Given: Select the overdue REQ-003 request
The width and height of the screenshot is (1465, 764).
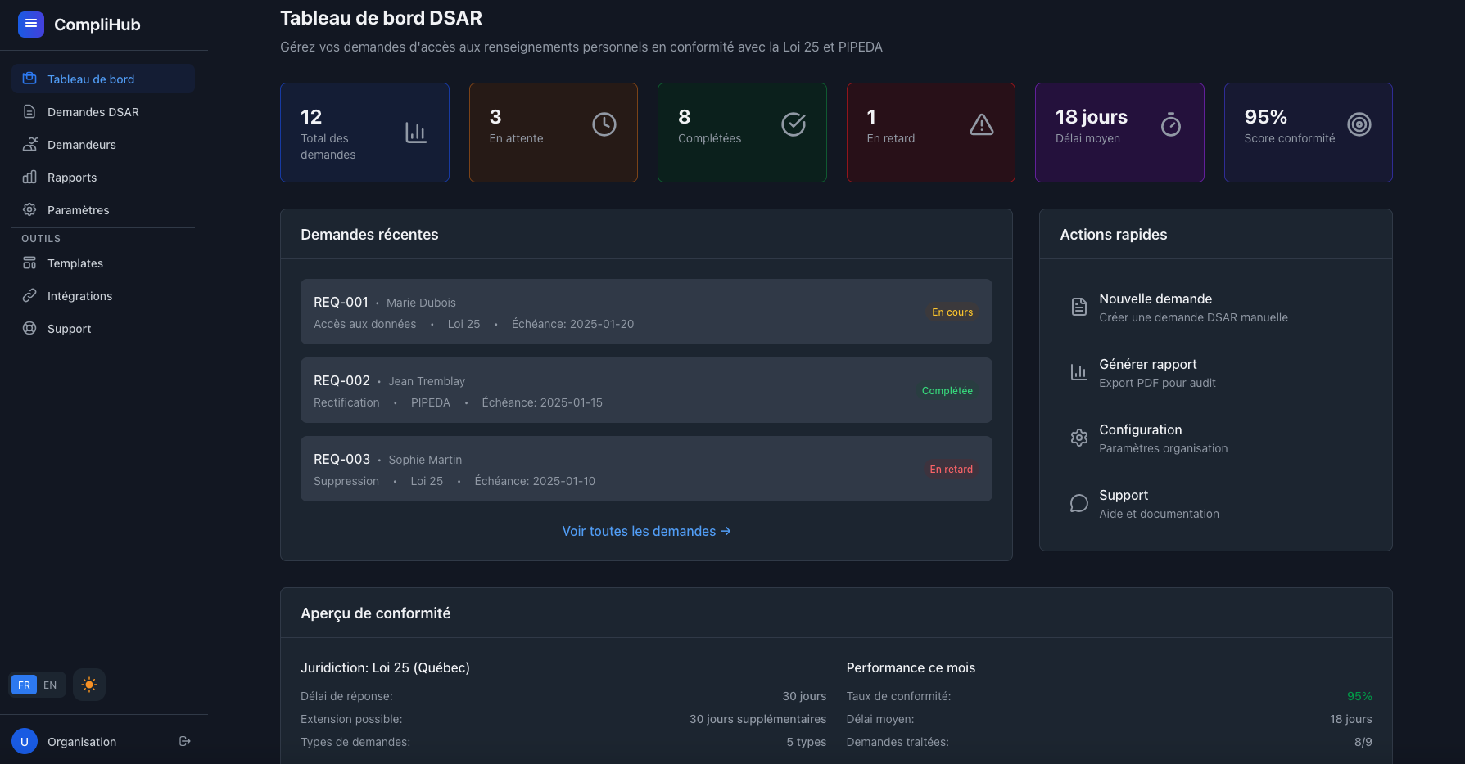Looking at the screenshot, I should coord(646,469).
